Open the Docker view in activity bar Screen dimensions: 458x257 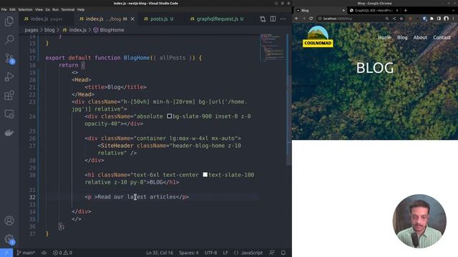(9, 133)
